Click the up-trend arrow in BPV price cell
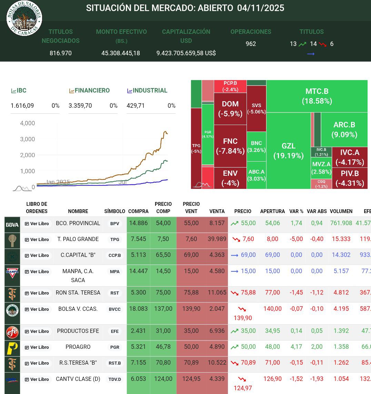 pyautogui.click(x=234, y=223)
